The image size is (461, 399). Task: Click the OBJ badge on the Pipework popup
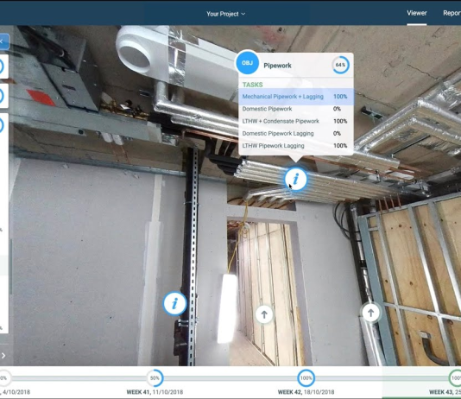247,63
